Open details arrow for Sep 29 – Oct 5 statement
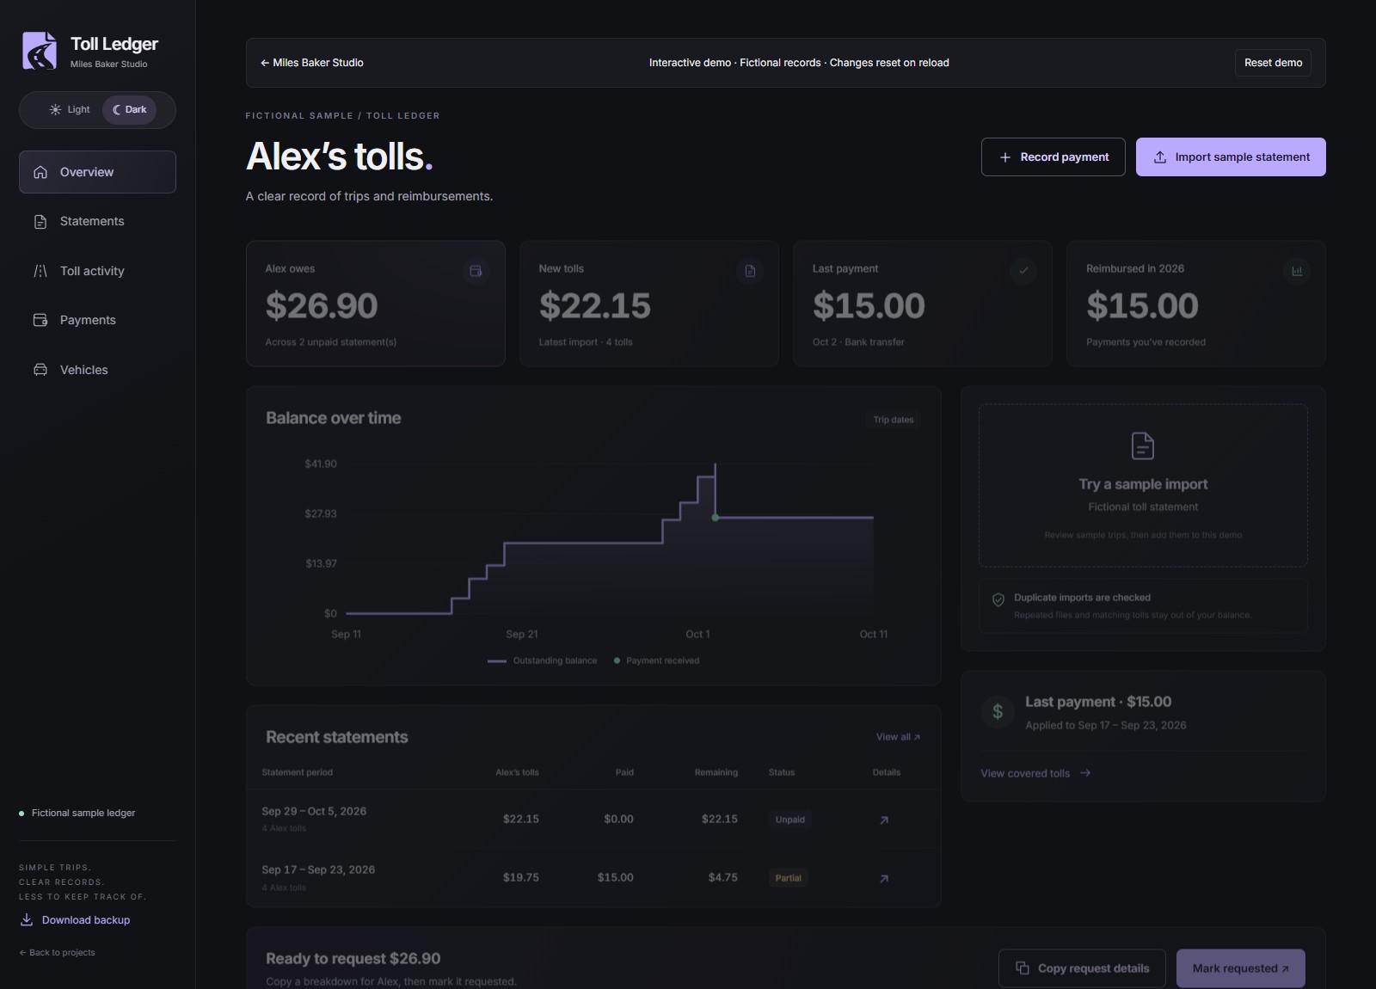Screen dimensions: 1376x989 pos(884,820)
